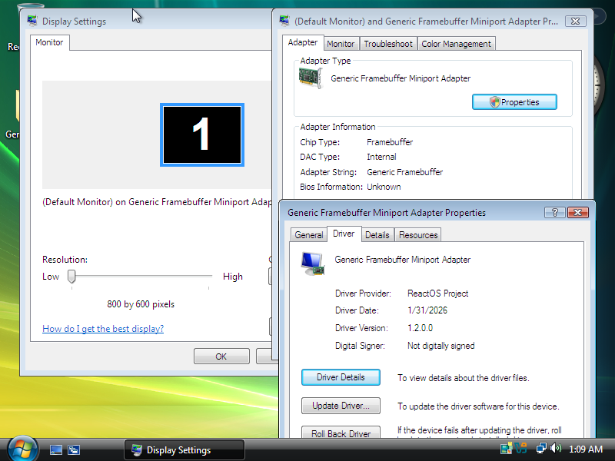Click the Switch Windows taskbar icon
Viewport: 615px width, 461px height.
pos(73,449)
